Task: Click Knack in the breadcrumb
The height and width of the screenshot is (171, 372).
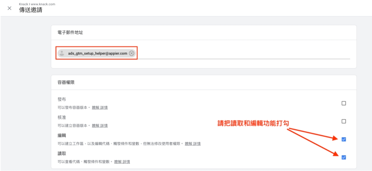Action: pyautogui.click(x=23, y=4)
